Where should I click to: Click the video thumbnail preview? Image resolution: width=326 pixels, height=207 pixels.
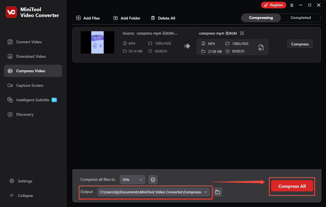97,42
